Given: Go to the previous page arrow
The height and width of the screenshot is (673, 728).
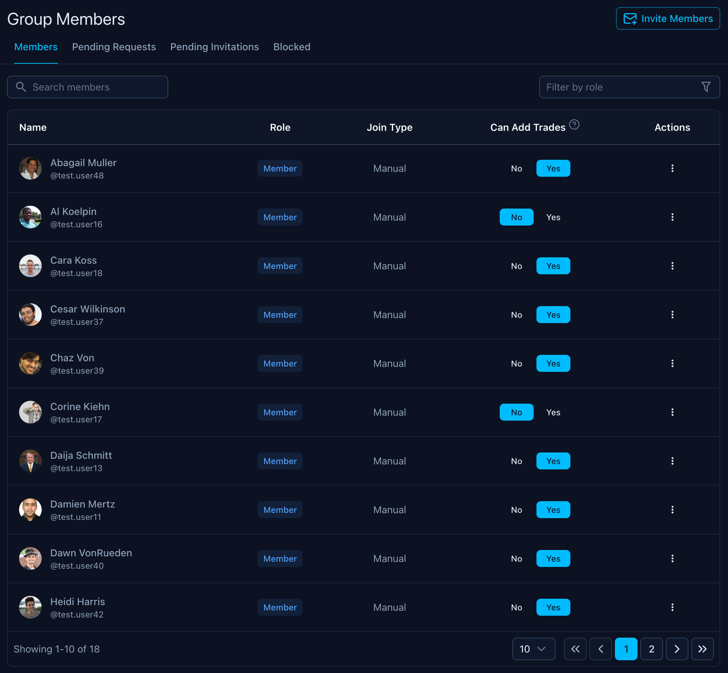Looking at the screenshot, I should click(601, 649).
